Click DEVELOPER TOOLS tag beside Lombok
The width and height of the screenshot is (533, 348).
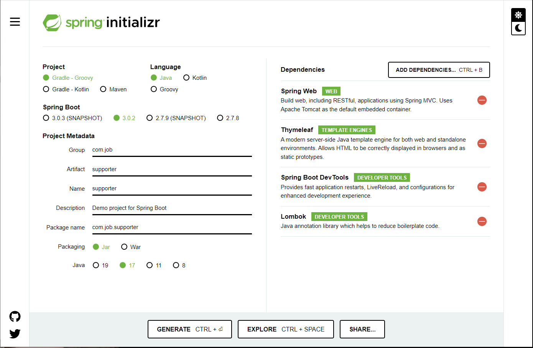[x=339, y=217]
